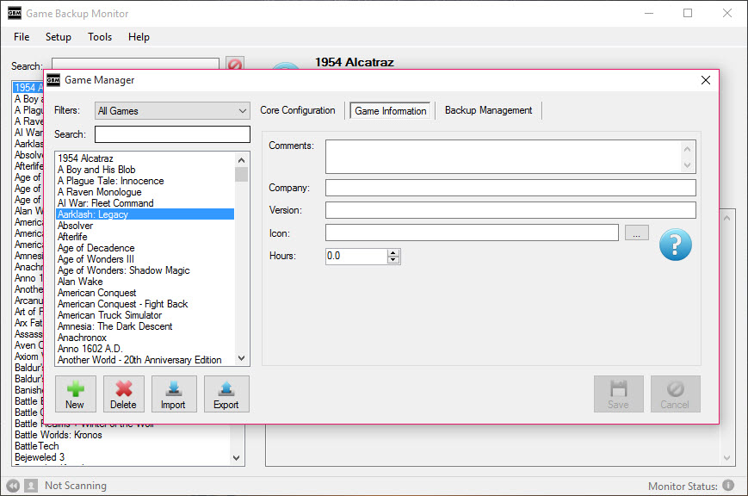Viewport: 748px width, 496px height.
Task: Select Amnesia: The Dark Descent
Action: point(115,326)
